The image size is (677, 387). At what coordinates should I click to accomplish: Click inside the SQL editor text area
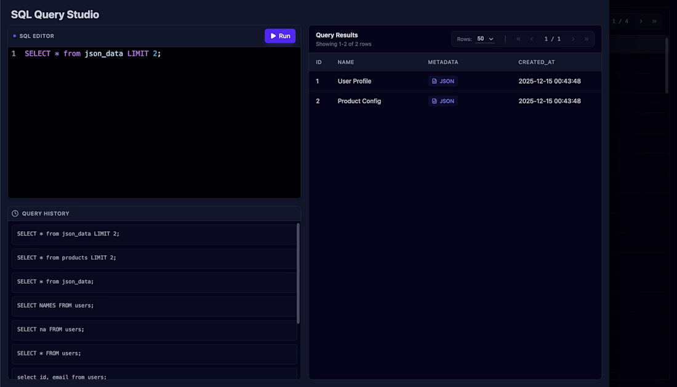154,122
